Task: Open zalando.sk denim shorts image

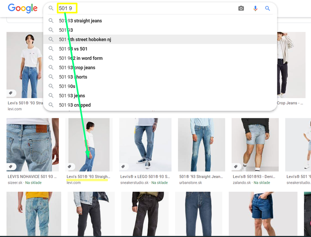Action: coord(255,145)
